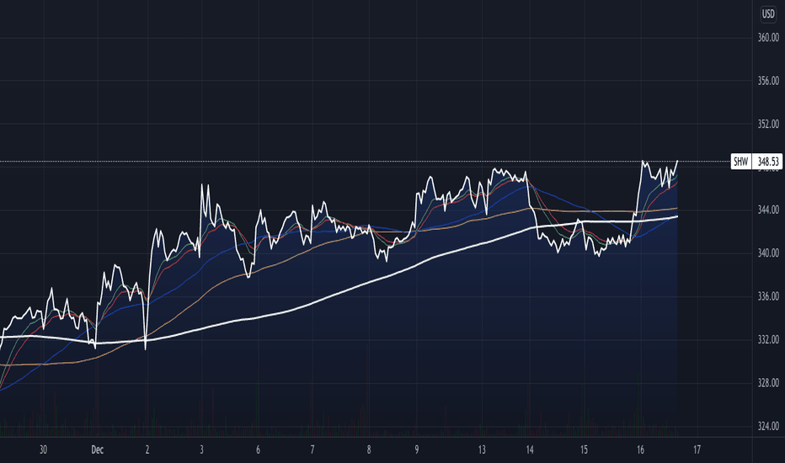The height and width of the screenshot is (463, 785).
Task: Click the 30 date label on time axis
Action: [43, 450]
